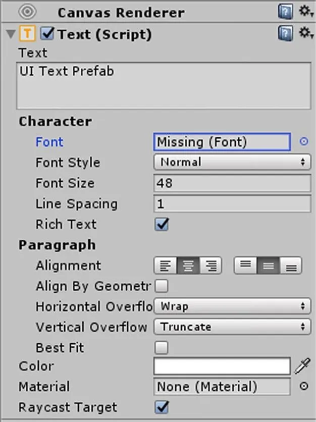
Task: Uncheck the Raycast Target checkbox
Action: pos(162,407)
